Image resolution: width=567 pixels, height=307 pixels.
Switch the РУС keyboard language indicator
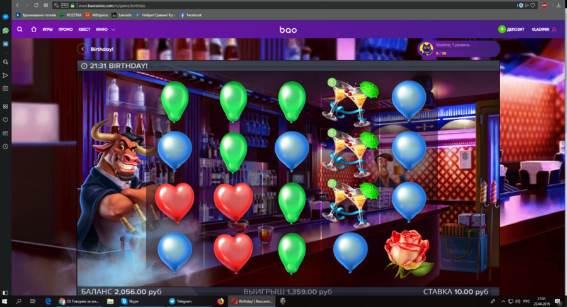point(527,301)
